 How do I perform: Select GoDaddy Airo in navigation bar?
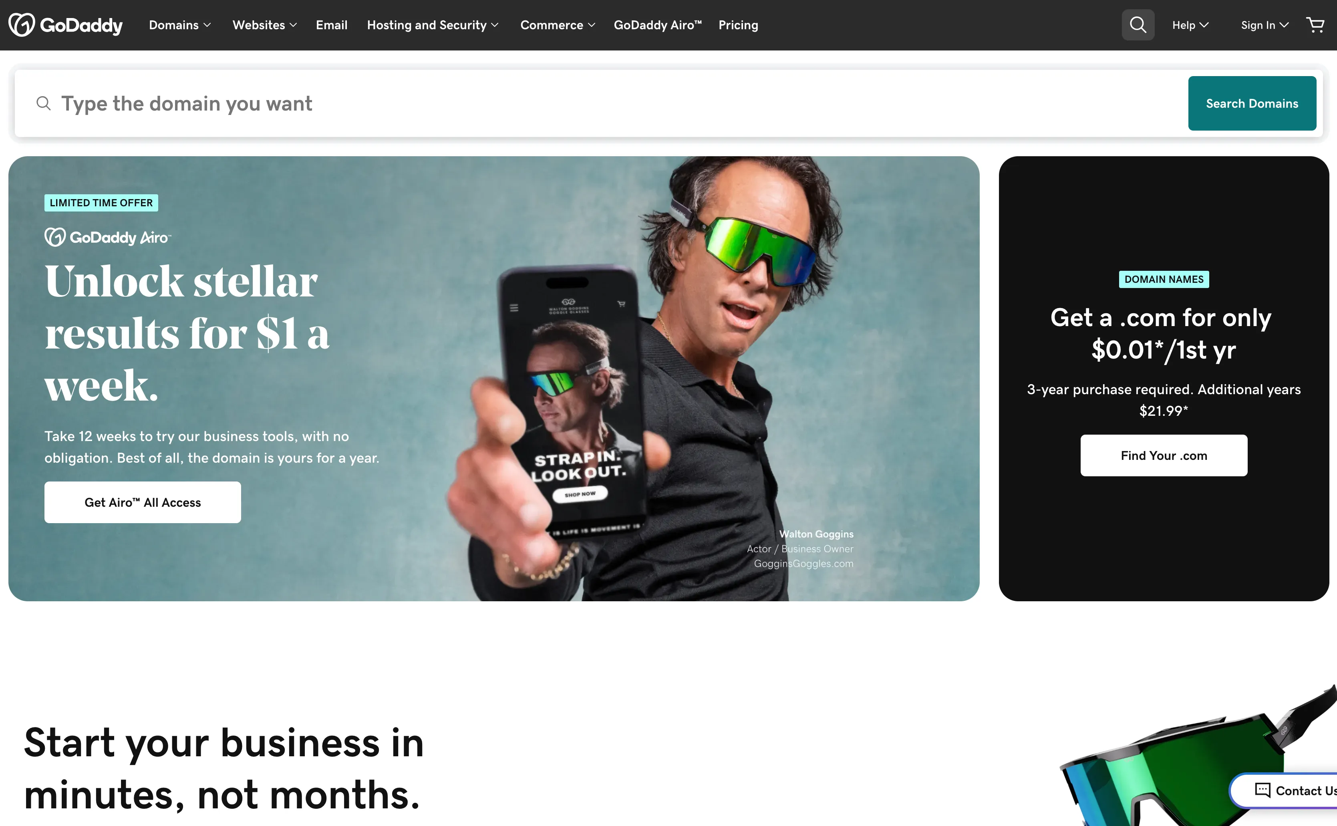click(658, 25)
